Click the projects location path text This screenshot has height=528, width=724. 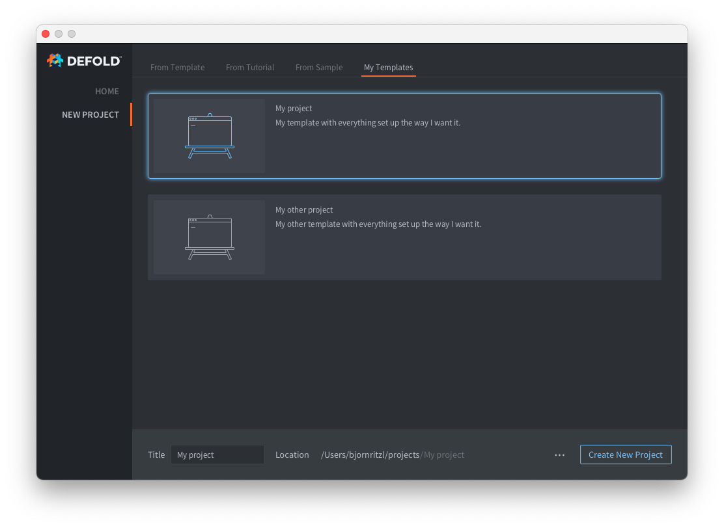[x=371, y=455]
